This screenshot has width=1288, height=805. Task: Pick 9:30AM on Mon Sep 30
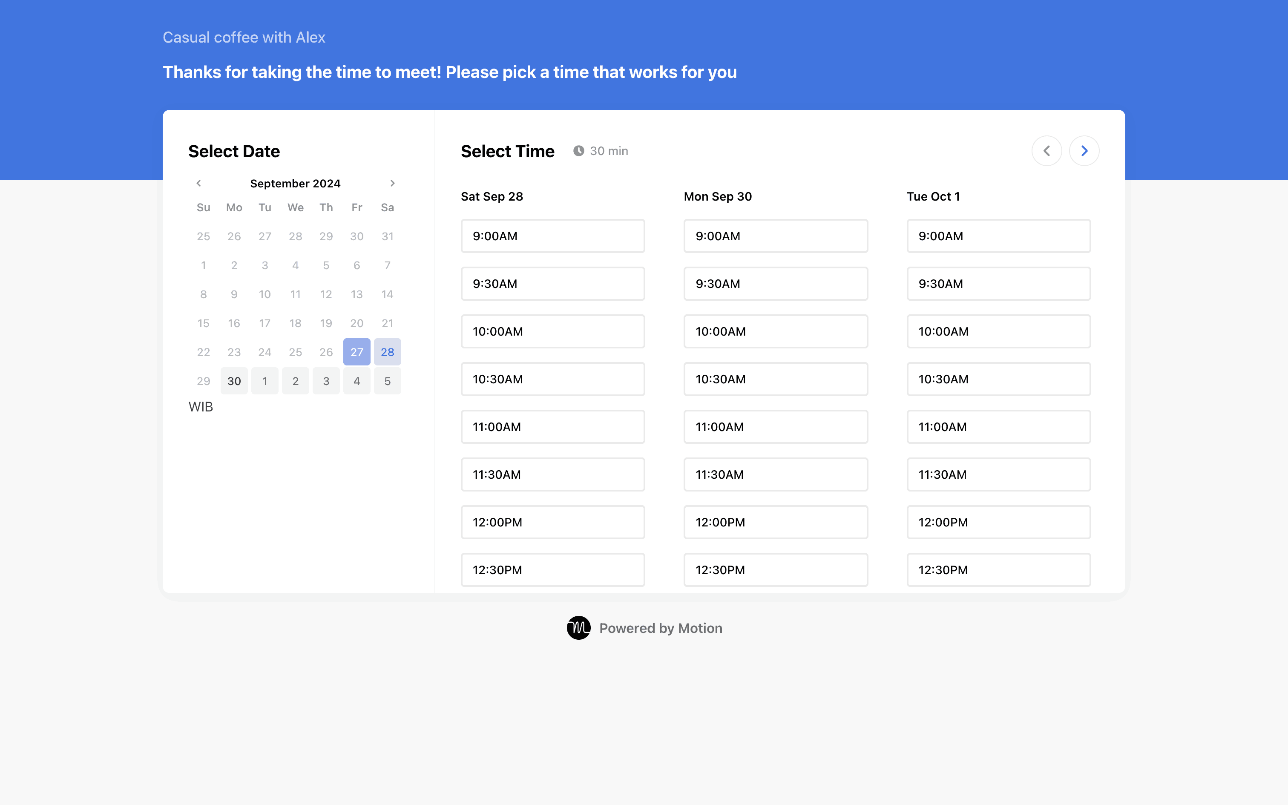[776, 284]
